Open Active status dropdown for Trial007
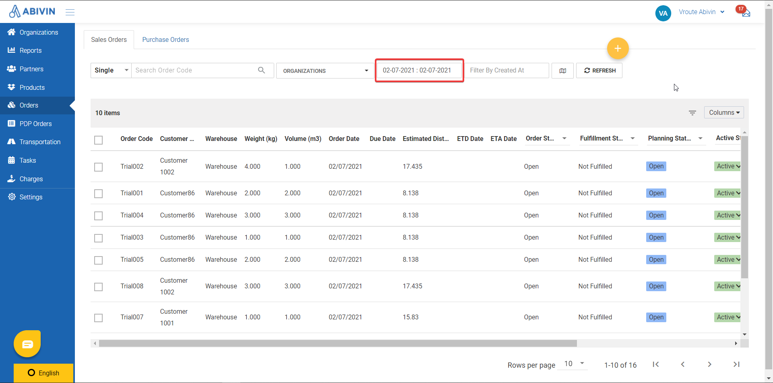773x383 pixels. click(x=728, y=317)
